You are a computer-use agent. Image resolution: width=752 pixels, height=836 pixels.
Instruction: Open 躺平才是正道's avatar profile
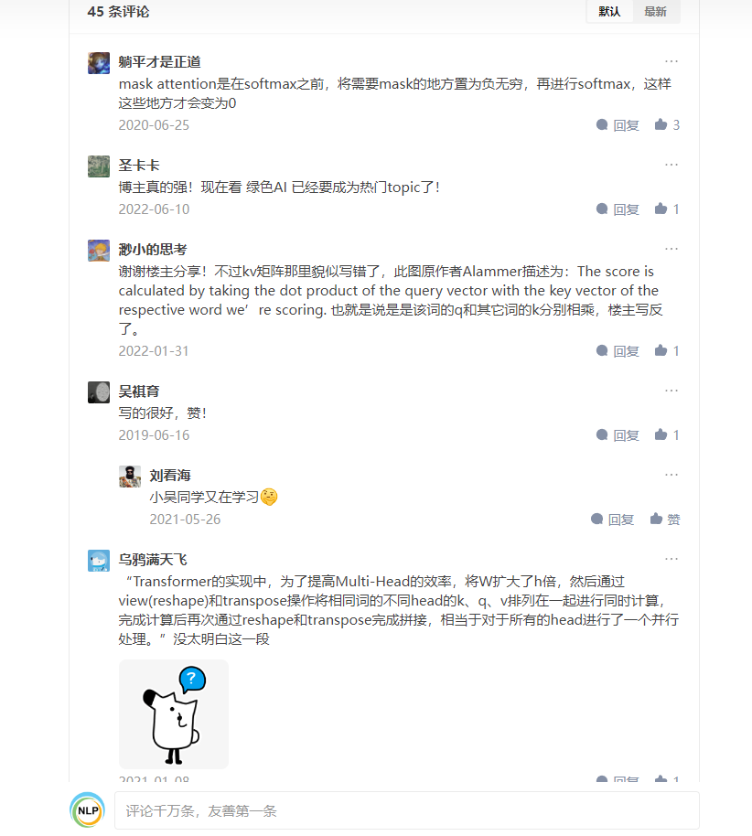tap(99, 63)
